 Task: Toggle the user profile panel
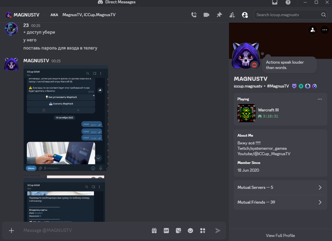tap(245, 15)
